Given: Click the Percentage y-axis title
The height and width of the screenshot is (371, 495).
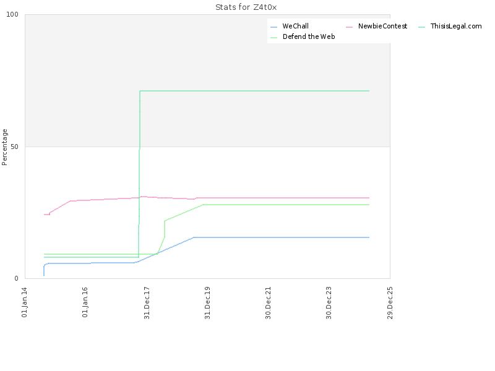Looking at the screenshot, I should (x=5, y=147).
